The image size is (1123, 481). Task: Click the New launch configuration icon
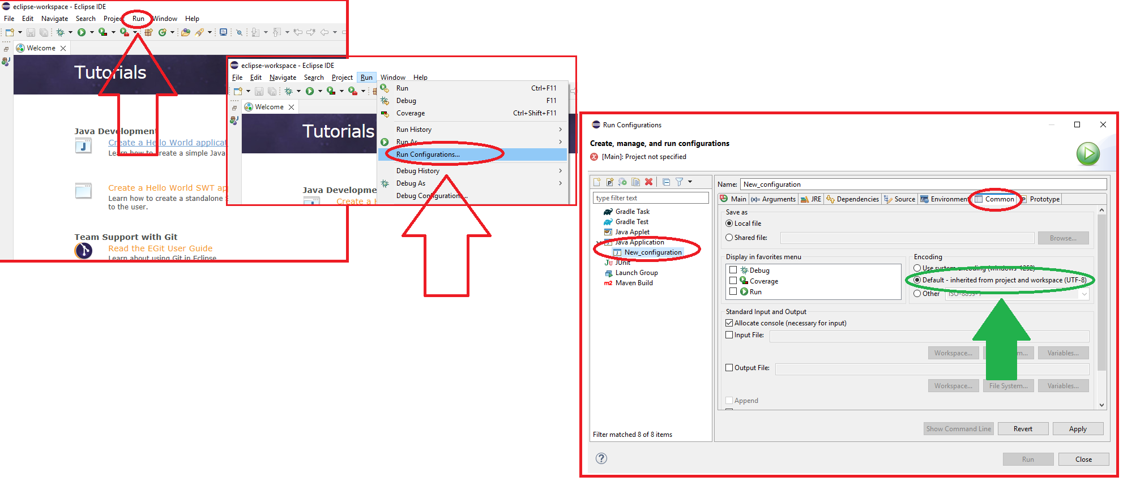point(597,182)
